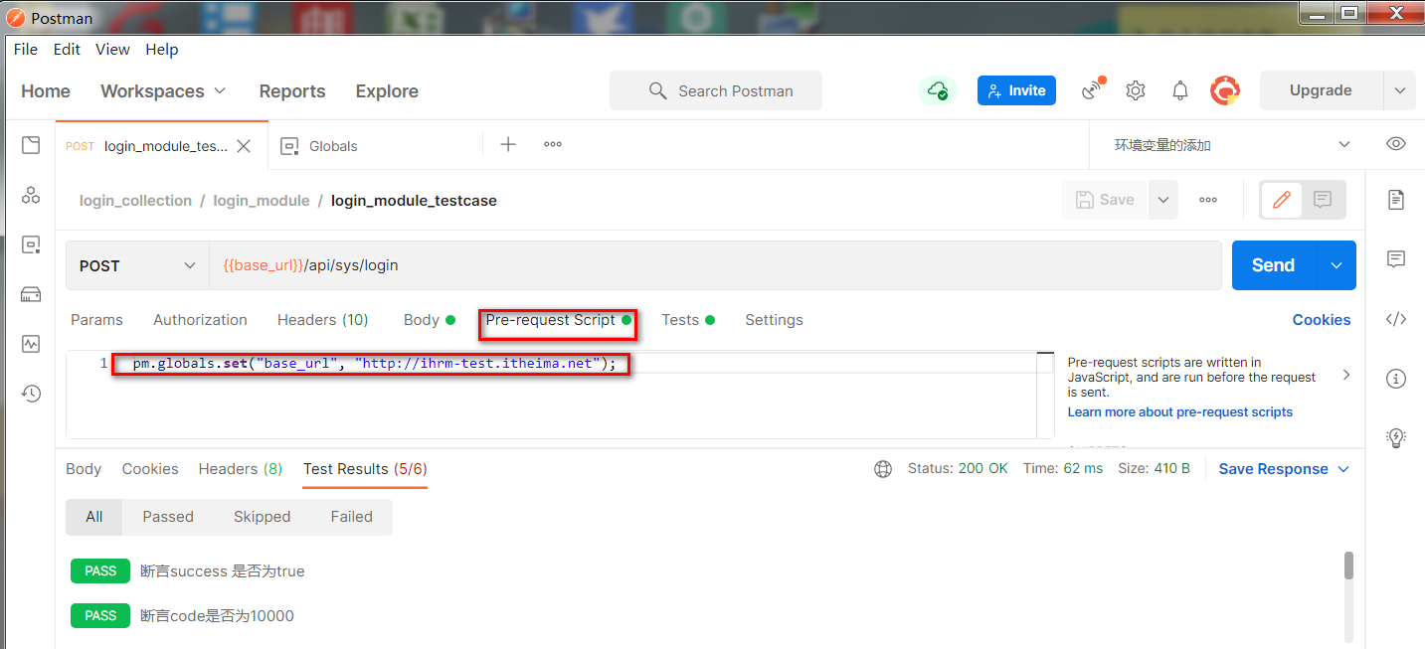Open the Globals tab
This screenshot has height=649, width=1425.
pyautogui.click(x=333, y=145)
